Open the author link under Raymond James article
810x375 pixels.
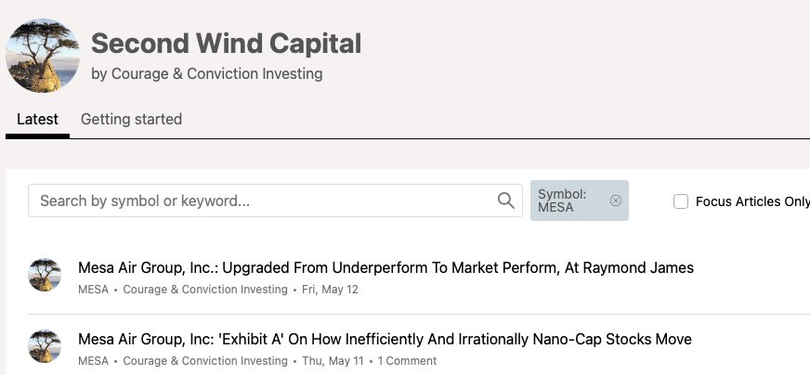tap(205, 290)
